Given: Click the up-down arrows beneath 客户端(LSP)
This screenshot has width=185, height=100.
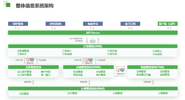Looking at the screenshot, I should pyautogui.click(x=170, y=28).
